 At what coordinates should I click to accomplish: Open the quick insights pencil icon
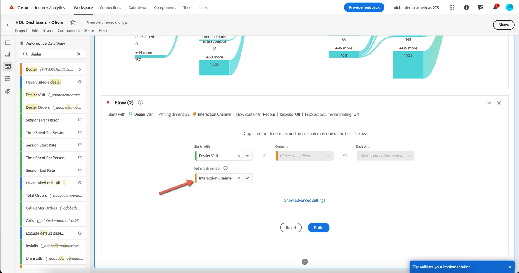8,91
